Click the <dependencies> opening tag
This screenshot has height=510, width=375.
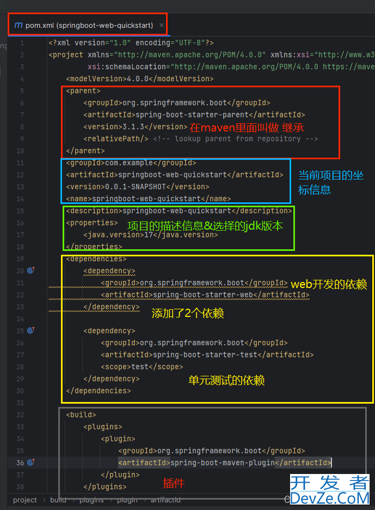pyautogui.click(x=96, y=259)
